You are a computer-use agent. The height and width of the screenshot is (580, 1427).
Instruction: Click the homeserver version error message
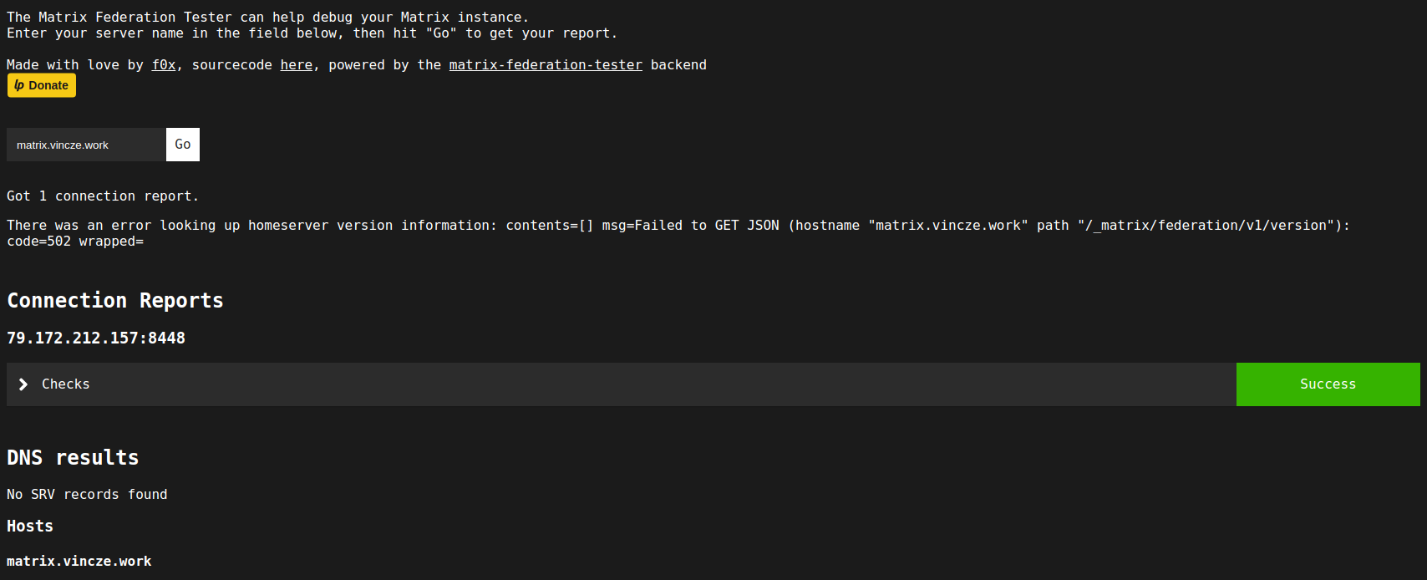pos(678,233)
